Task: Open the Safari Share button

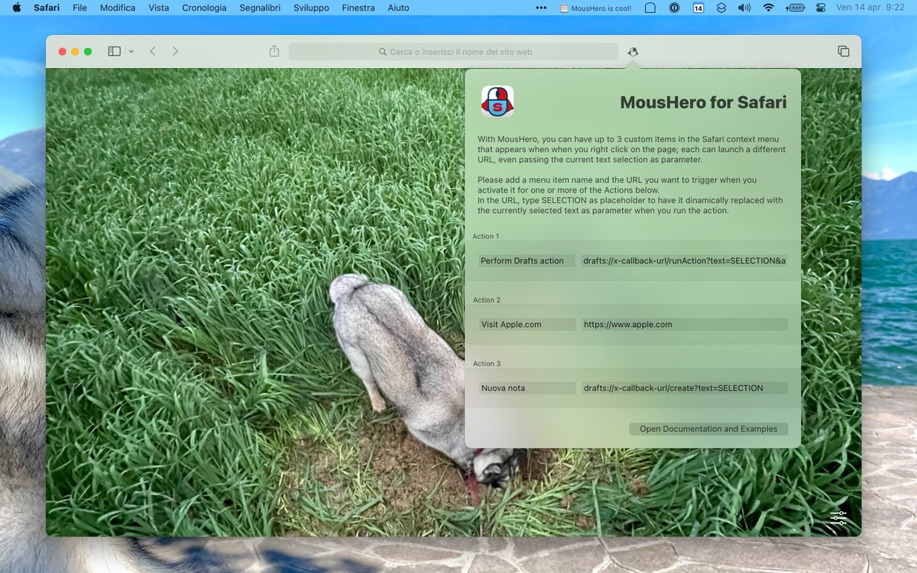Action: pyautogui.click(x=274, y=51)
